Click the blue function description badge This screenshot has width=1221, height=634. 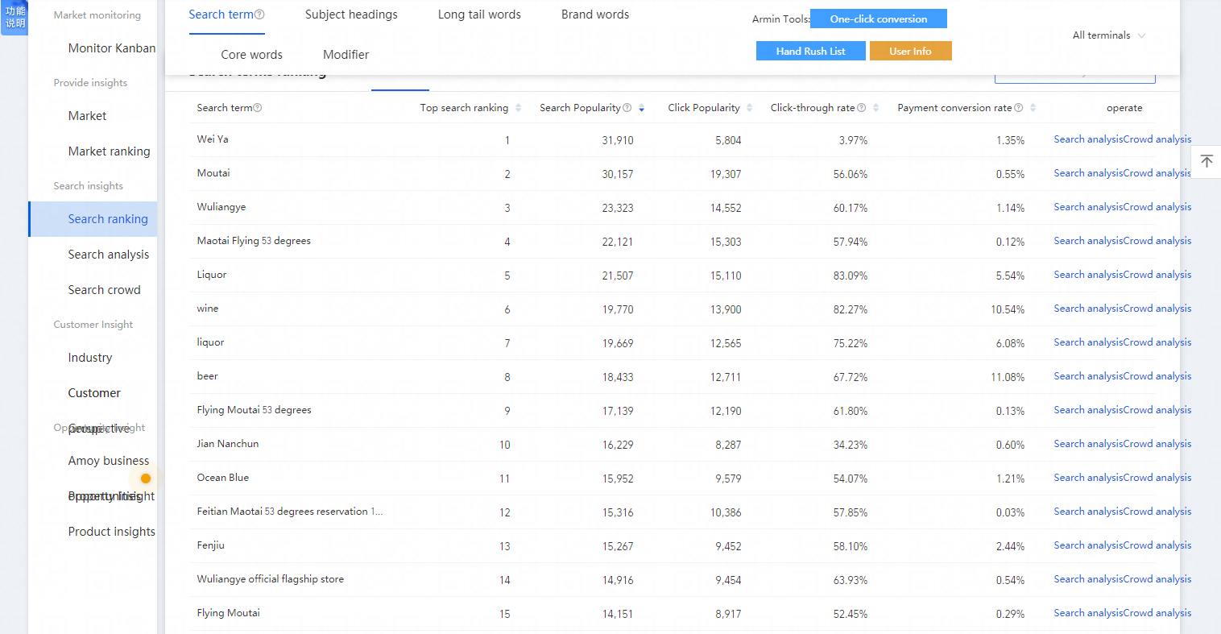[x=14, y=17]
